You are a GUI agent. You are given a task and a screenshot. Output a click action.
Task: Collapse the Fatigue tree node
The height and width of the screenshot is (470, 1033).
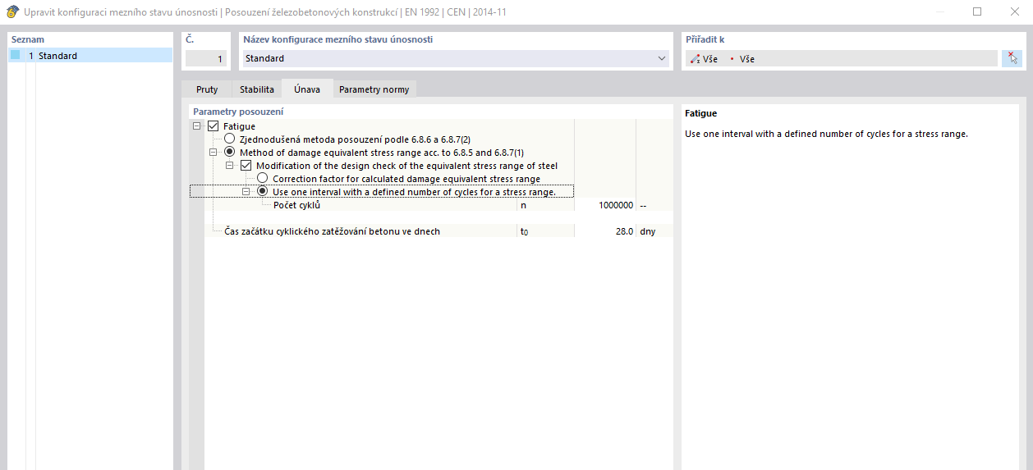coord(197,126)
